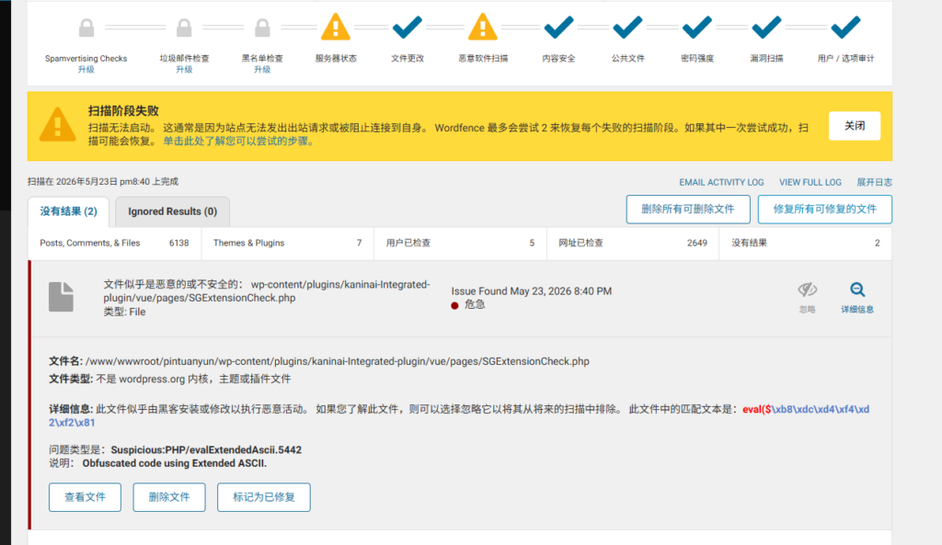
Task: Open the 单击此处了解您可以尝试的步骤 link
Action: tap(238, 142)
